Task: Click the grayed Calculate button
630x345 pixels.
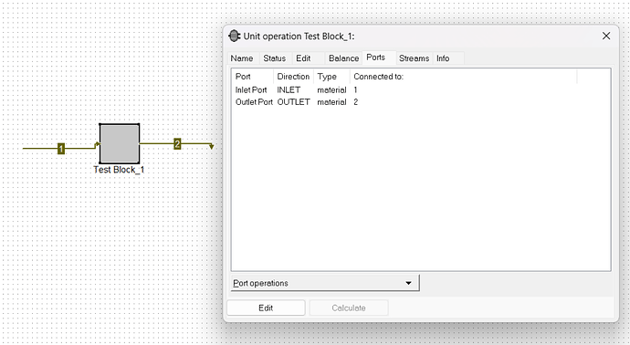Action: [x=349, y=308]
